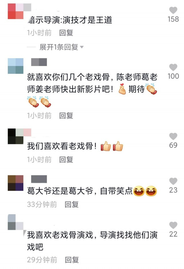
Task: Reply to the comment posted 29分钟前
Action: (72, 260)
